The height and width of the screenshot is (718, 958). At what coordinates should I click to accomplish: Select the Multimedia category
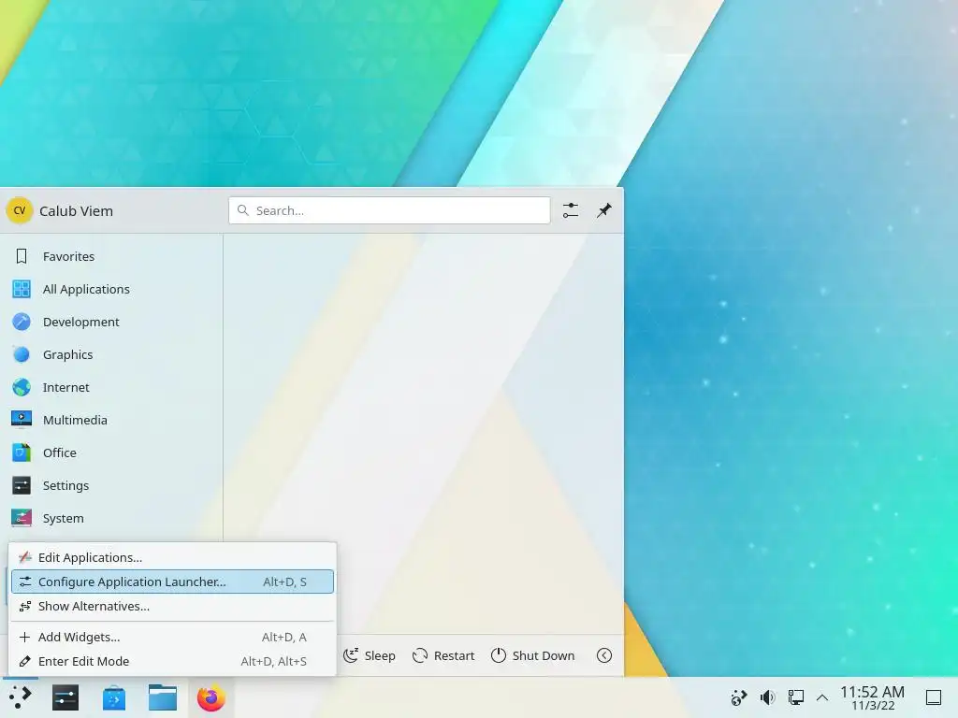tap(111, 420)
